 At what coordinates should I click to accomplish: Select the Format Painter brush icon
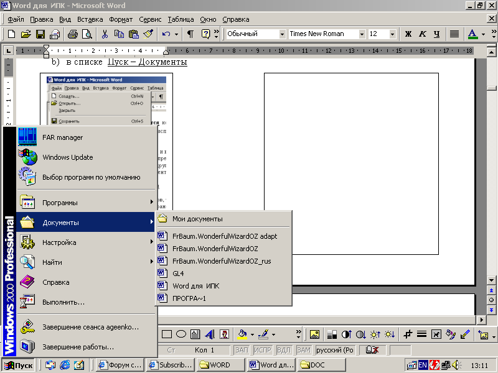tap(148, 34)
